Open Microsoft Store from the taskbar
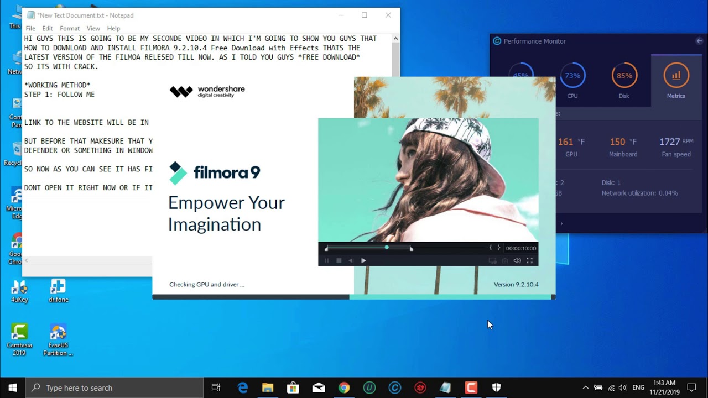 [x=293, y=387]
